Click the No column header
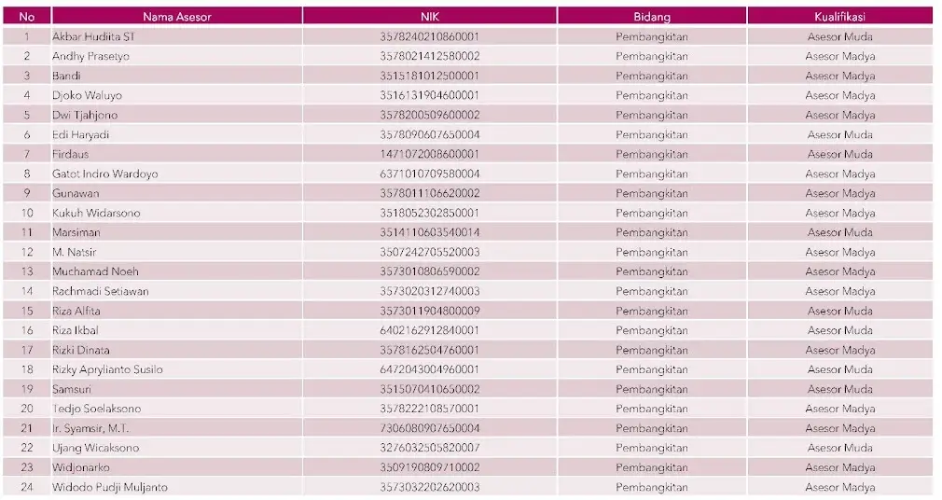The height and width of the screenshot is (500, 942). [x=27, y=16]
